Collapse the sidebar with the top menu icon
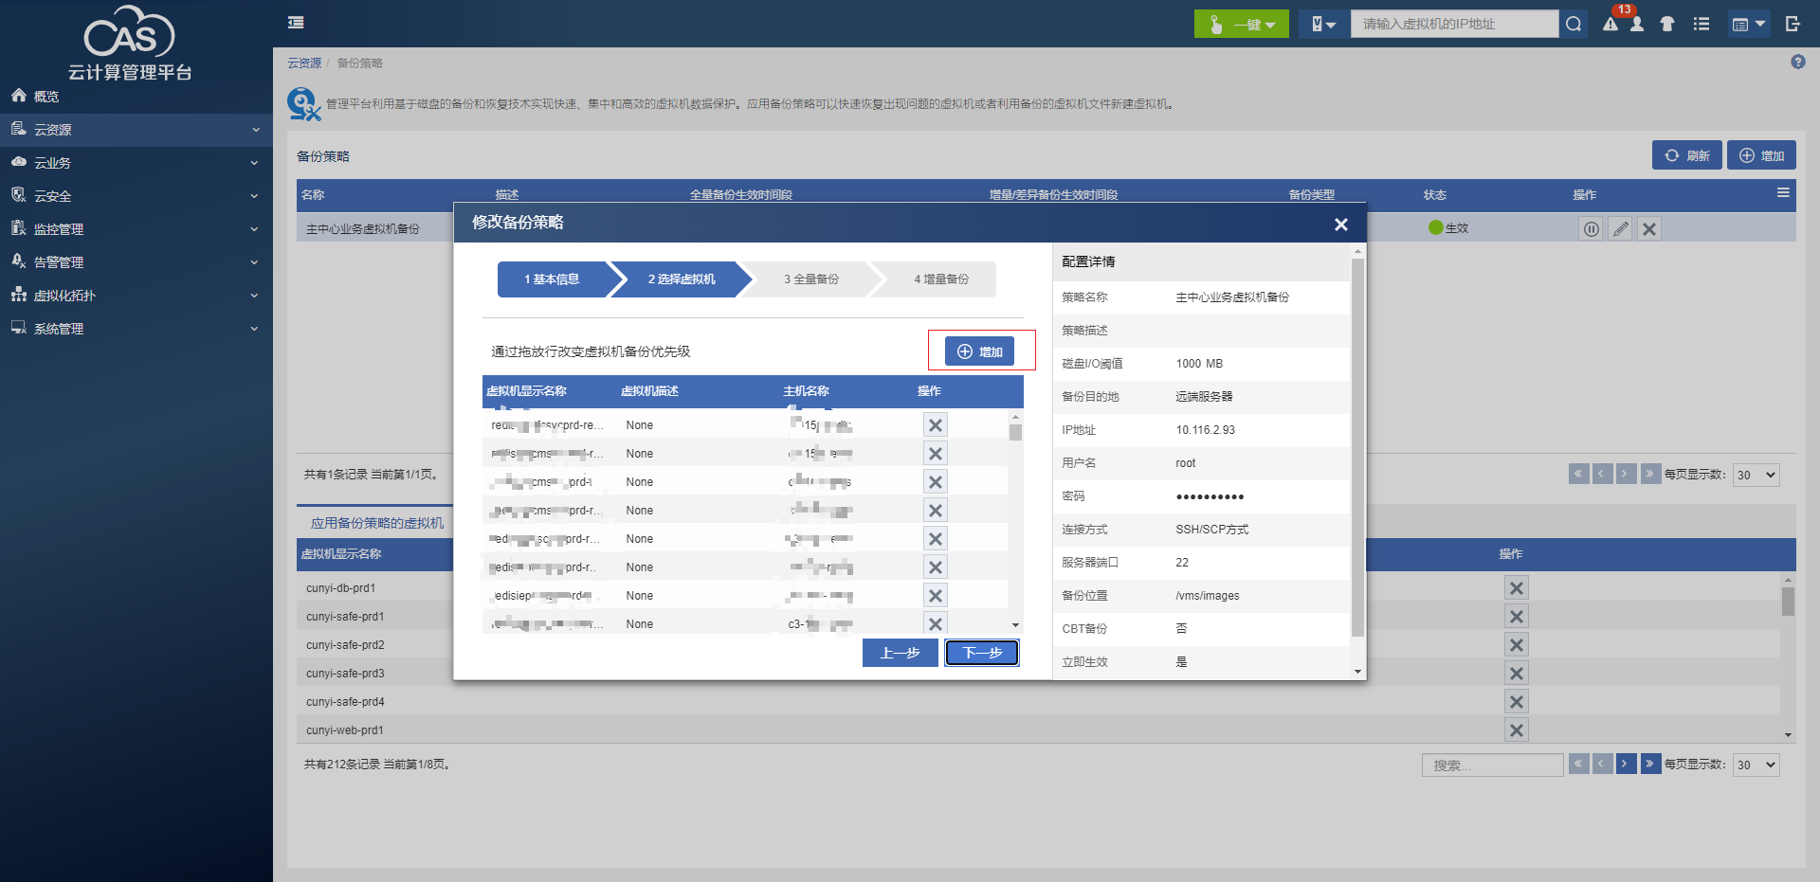 296,23
